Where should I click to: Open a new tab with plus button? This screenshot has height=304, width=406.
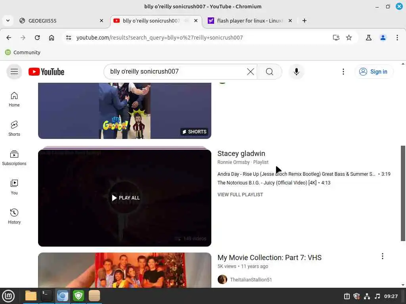(x=304, y=21)
